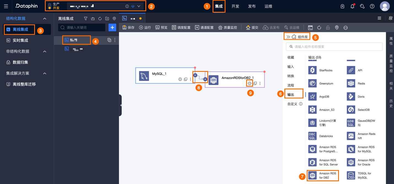Click 去运维 in the toolbar
The image size is (394, 184).
coord(292,27)
